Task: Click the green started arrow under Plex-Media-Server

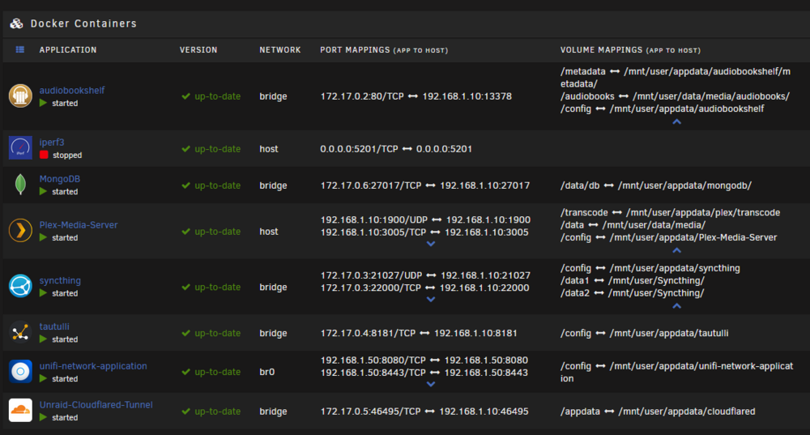Action: point(43,237)
